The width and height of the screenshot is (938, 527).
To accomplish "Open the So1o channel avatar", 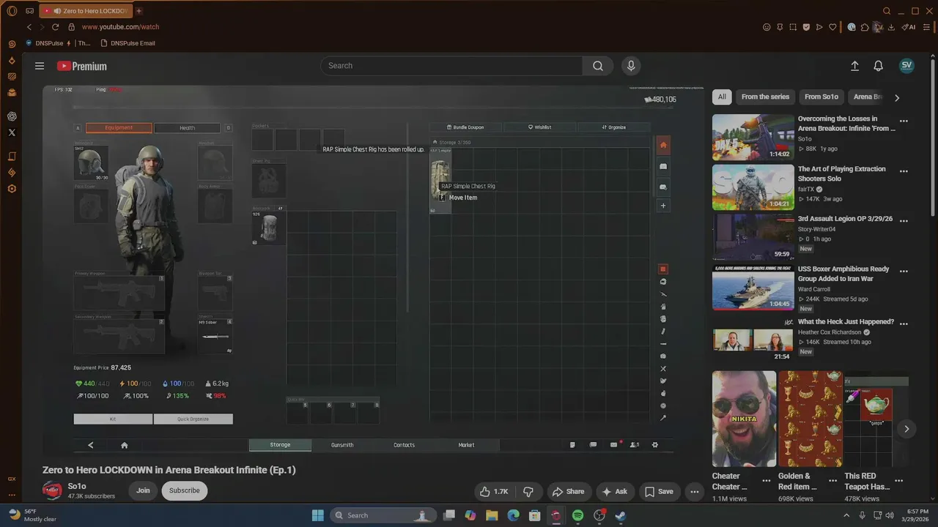I will (x=52, y=490).
